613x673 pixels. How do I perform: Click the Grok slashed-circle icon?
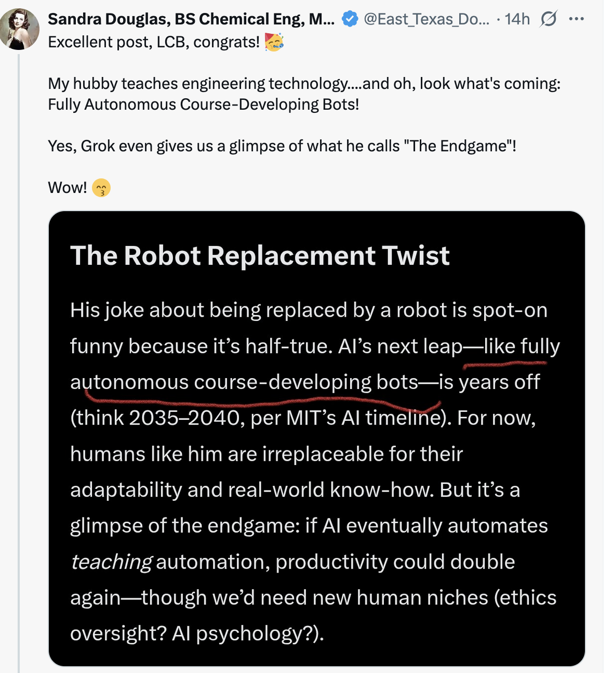(x=549, y=19)
